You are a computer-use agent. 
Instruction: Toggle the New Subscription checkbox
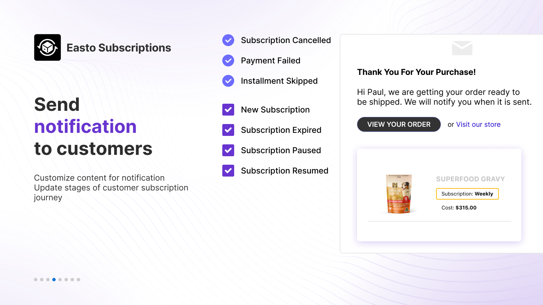[228, 110]
